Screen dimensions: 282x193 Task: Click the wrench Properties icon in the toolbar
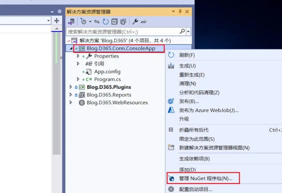pyautogui.click(x=135, y=21)
